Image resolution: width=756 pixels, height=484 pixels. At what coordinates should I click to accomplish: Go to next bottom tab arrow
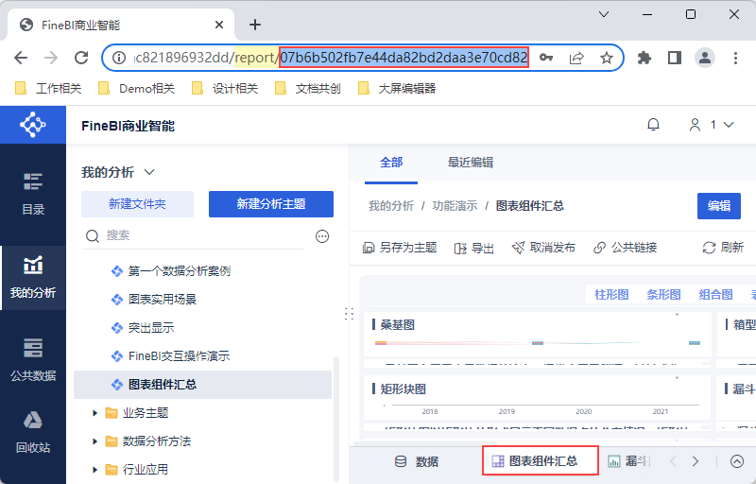coord(695,462)
